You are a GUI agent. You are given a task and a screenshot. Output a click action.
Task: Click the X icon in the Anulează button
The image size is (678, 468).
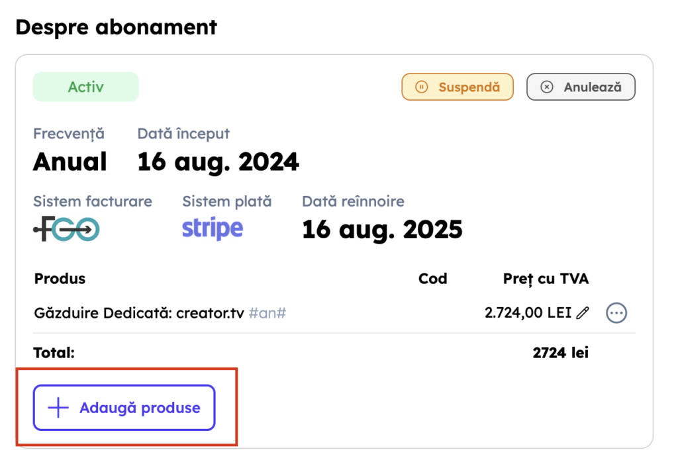point(546,87)
